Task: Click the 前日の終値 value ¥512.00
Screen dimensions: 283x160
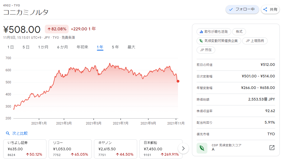Action: [268, 65]
